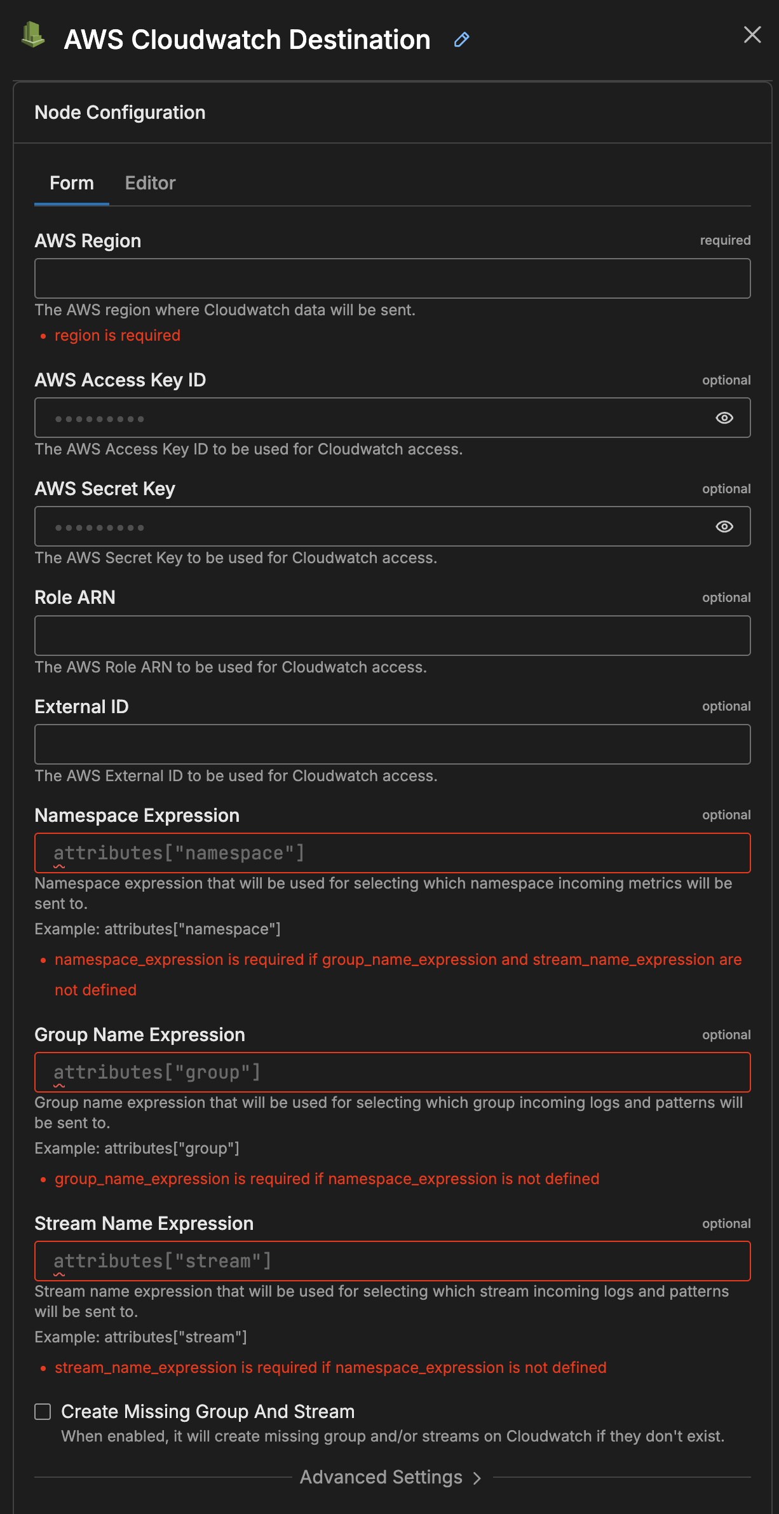The height and width of the screenshot is (1514, 779).
Task: Click the Create Missing Group And Stream label
Action: [x=208, y=1412]
